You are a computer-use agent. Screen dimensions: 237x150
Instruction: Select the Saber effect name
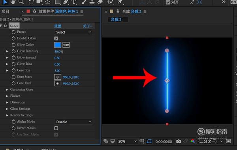tap(14, 26)
